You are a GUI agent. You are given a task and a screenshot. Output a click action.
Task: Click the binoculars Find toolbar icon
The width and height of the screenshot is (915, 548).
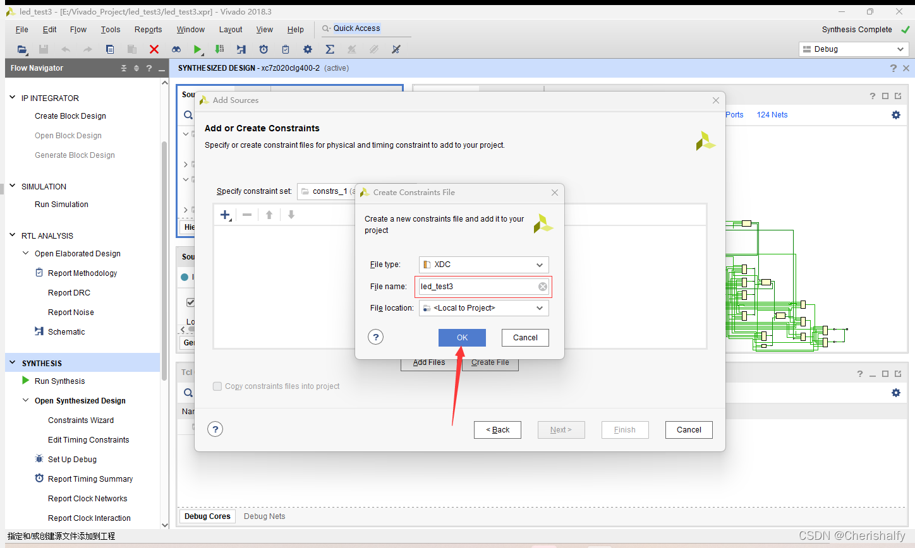pyautogui.click(x=176, y=49)
